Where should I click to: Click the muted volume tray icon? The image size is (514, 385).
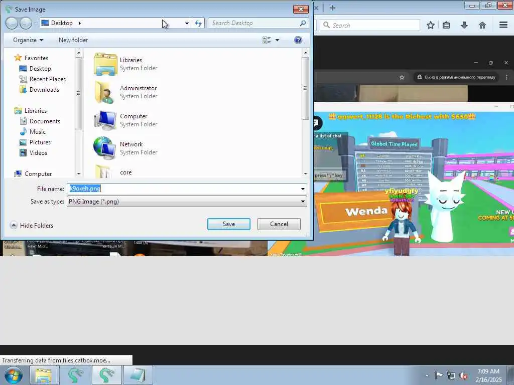463,375
